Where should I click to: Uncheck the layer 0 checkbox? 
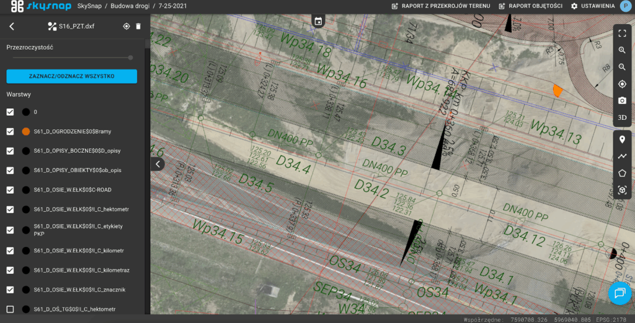pyautogui.click(x=10, y=112)
